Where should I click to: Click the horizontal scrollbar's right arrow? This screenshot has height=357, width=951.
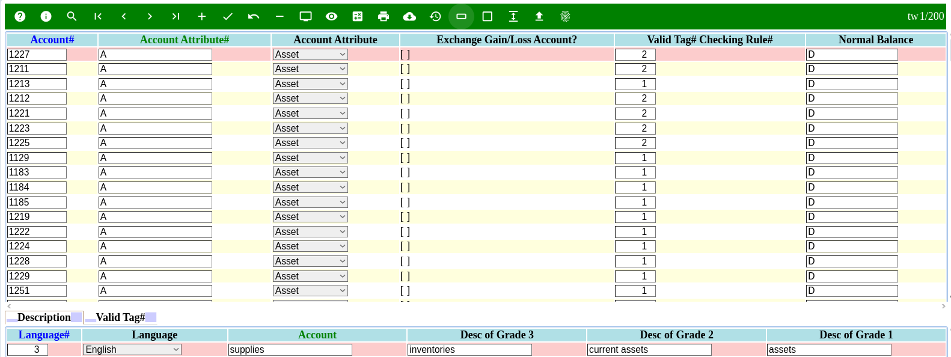(x=943, y=306)
